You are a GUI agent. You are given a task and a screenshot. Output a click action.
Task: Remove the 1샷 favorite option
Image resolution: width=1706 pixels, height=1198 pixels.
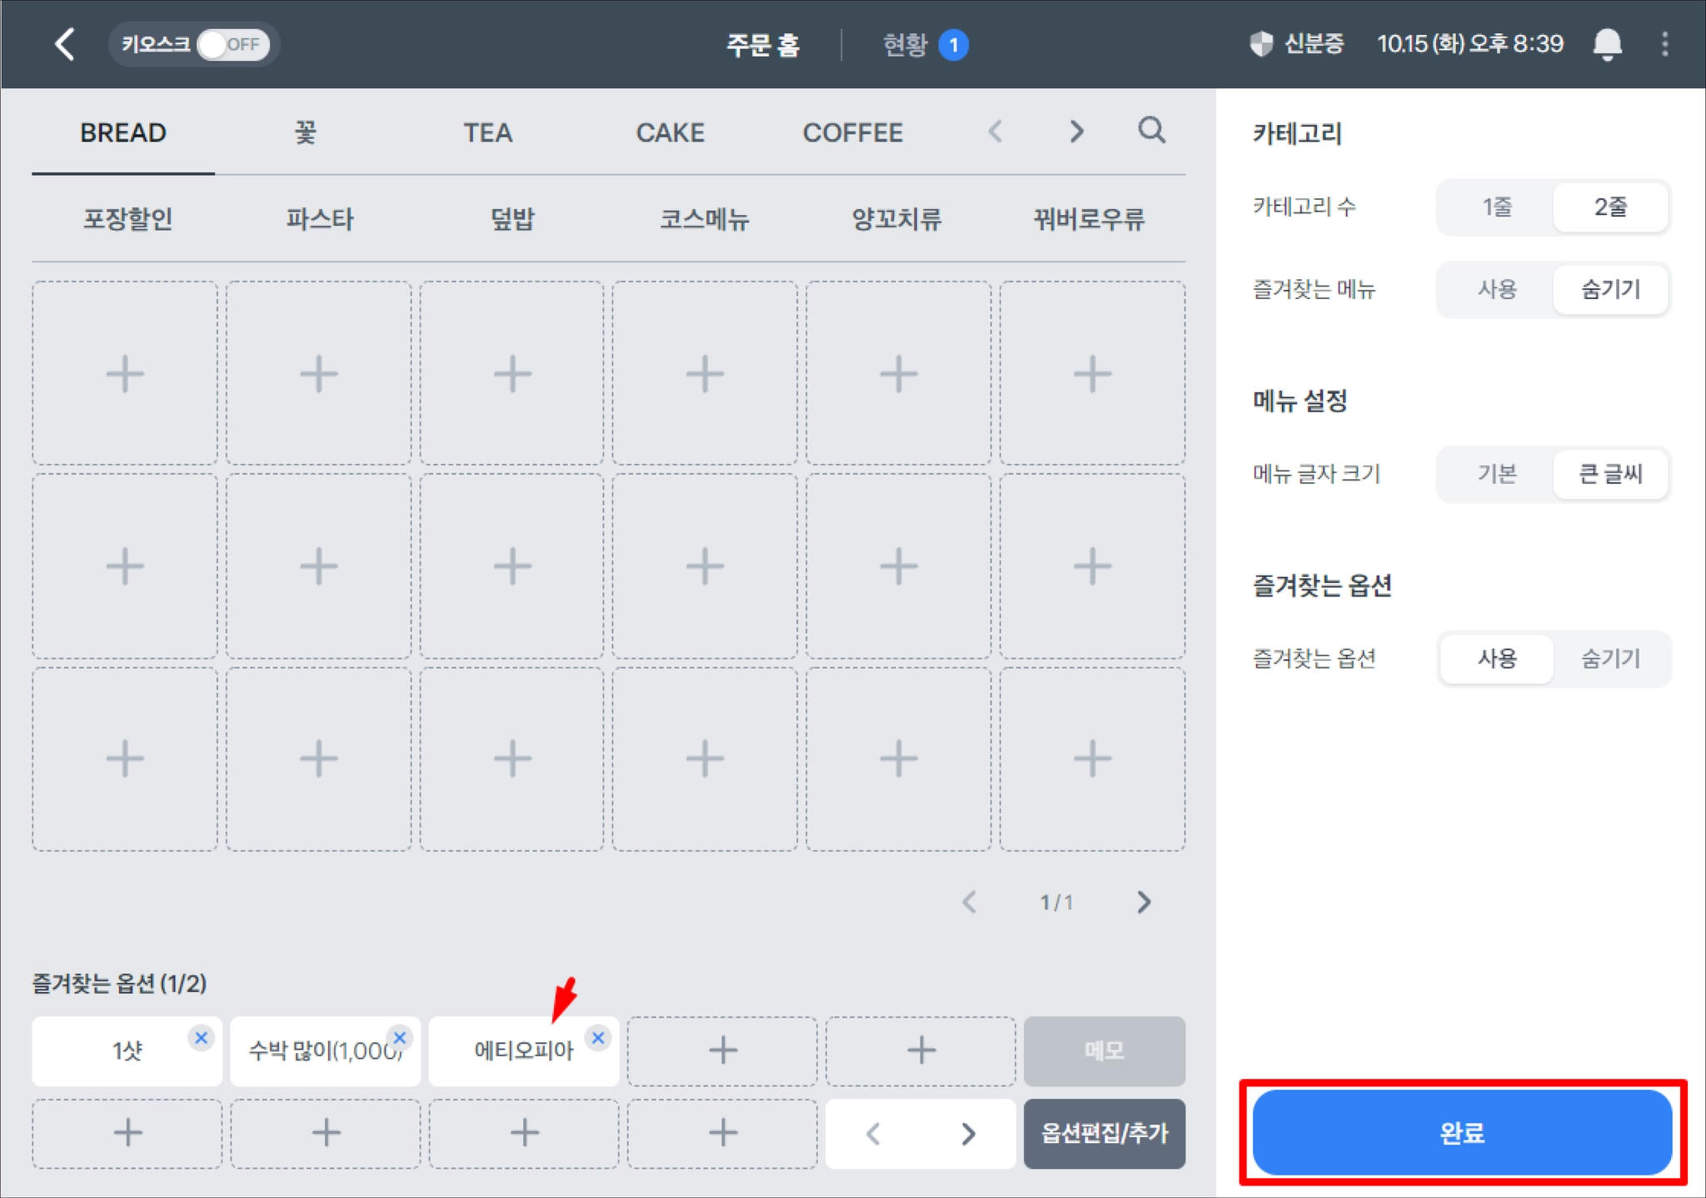click(201, 1037)
